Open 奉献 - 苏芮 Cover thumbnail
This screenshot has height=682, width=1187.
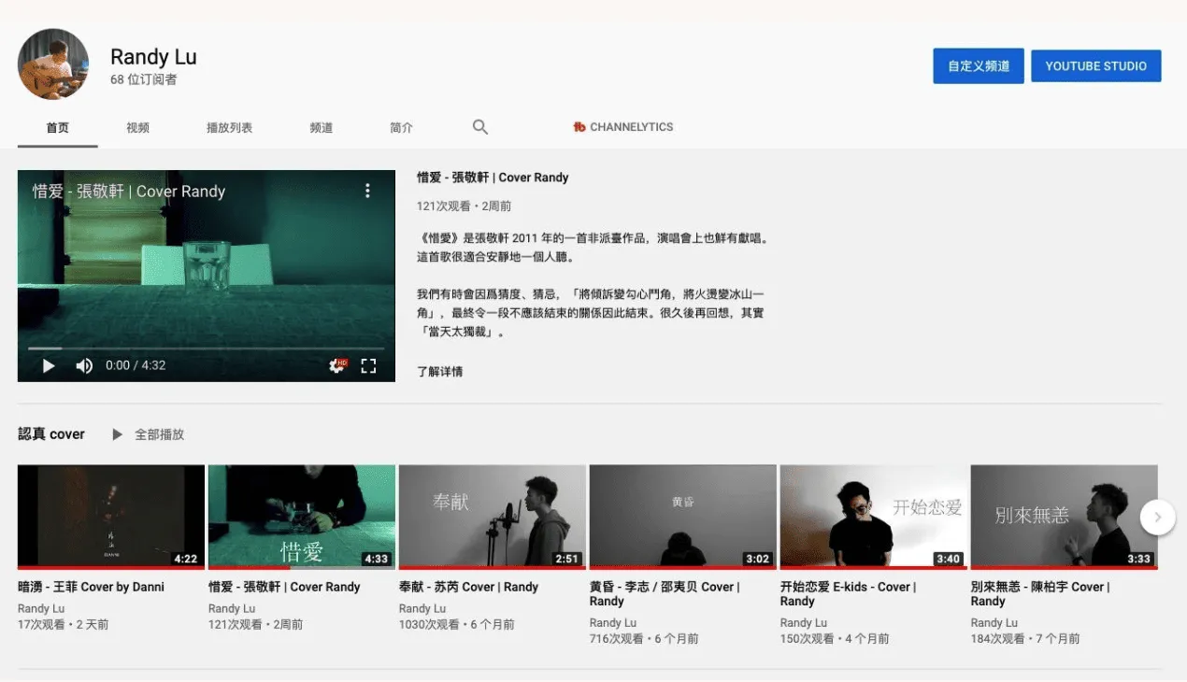click(x=492, y=516)
